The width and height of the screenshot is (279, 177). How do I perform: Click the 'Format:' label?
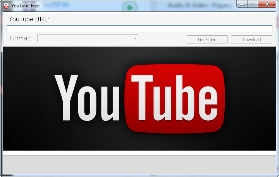(20, 38)
